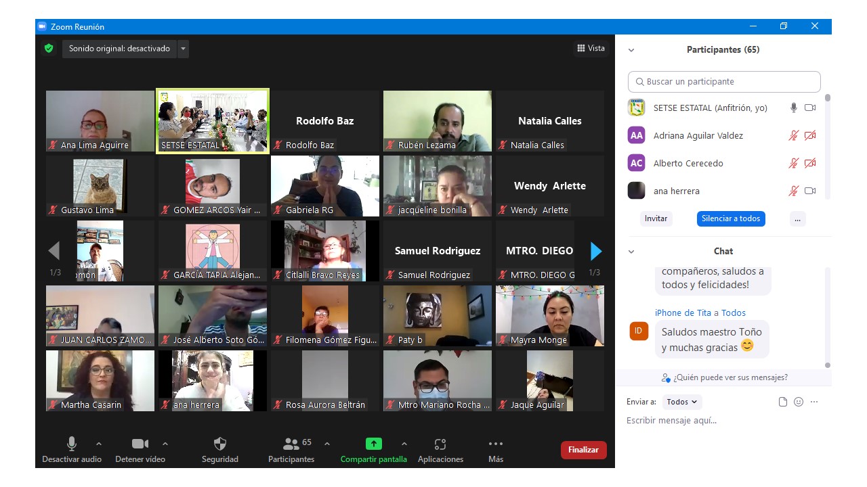The width and height of the screenshot is (867, 487).
Task: End meeting with Finalizar button
Action: [x=584, y=450]
